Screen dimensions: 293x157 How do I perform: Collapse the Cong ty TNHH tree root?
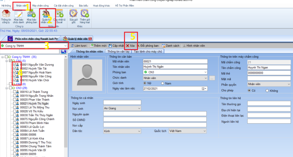coord(2,57)
